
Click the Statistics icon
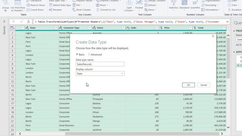point(174,6)
